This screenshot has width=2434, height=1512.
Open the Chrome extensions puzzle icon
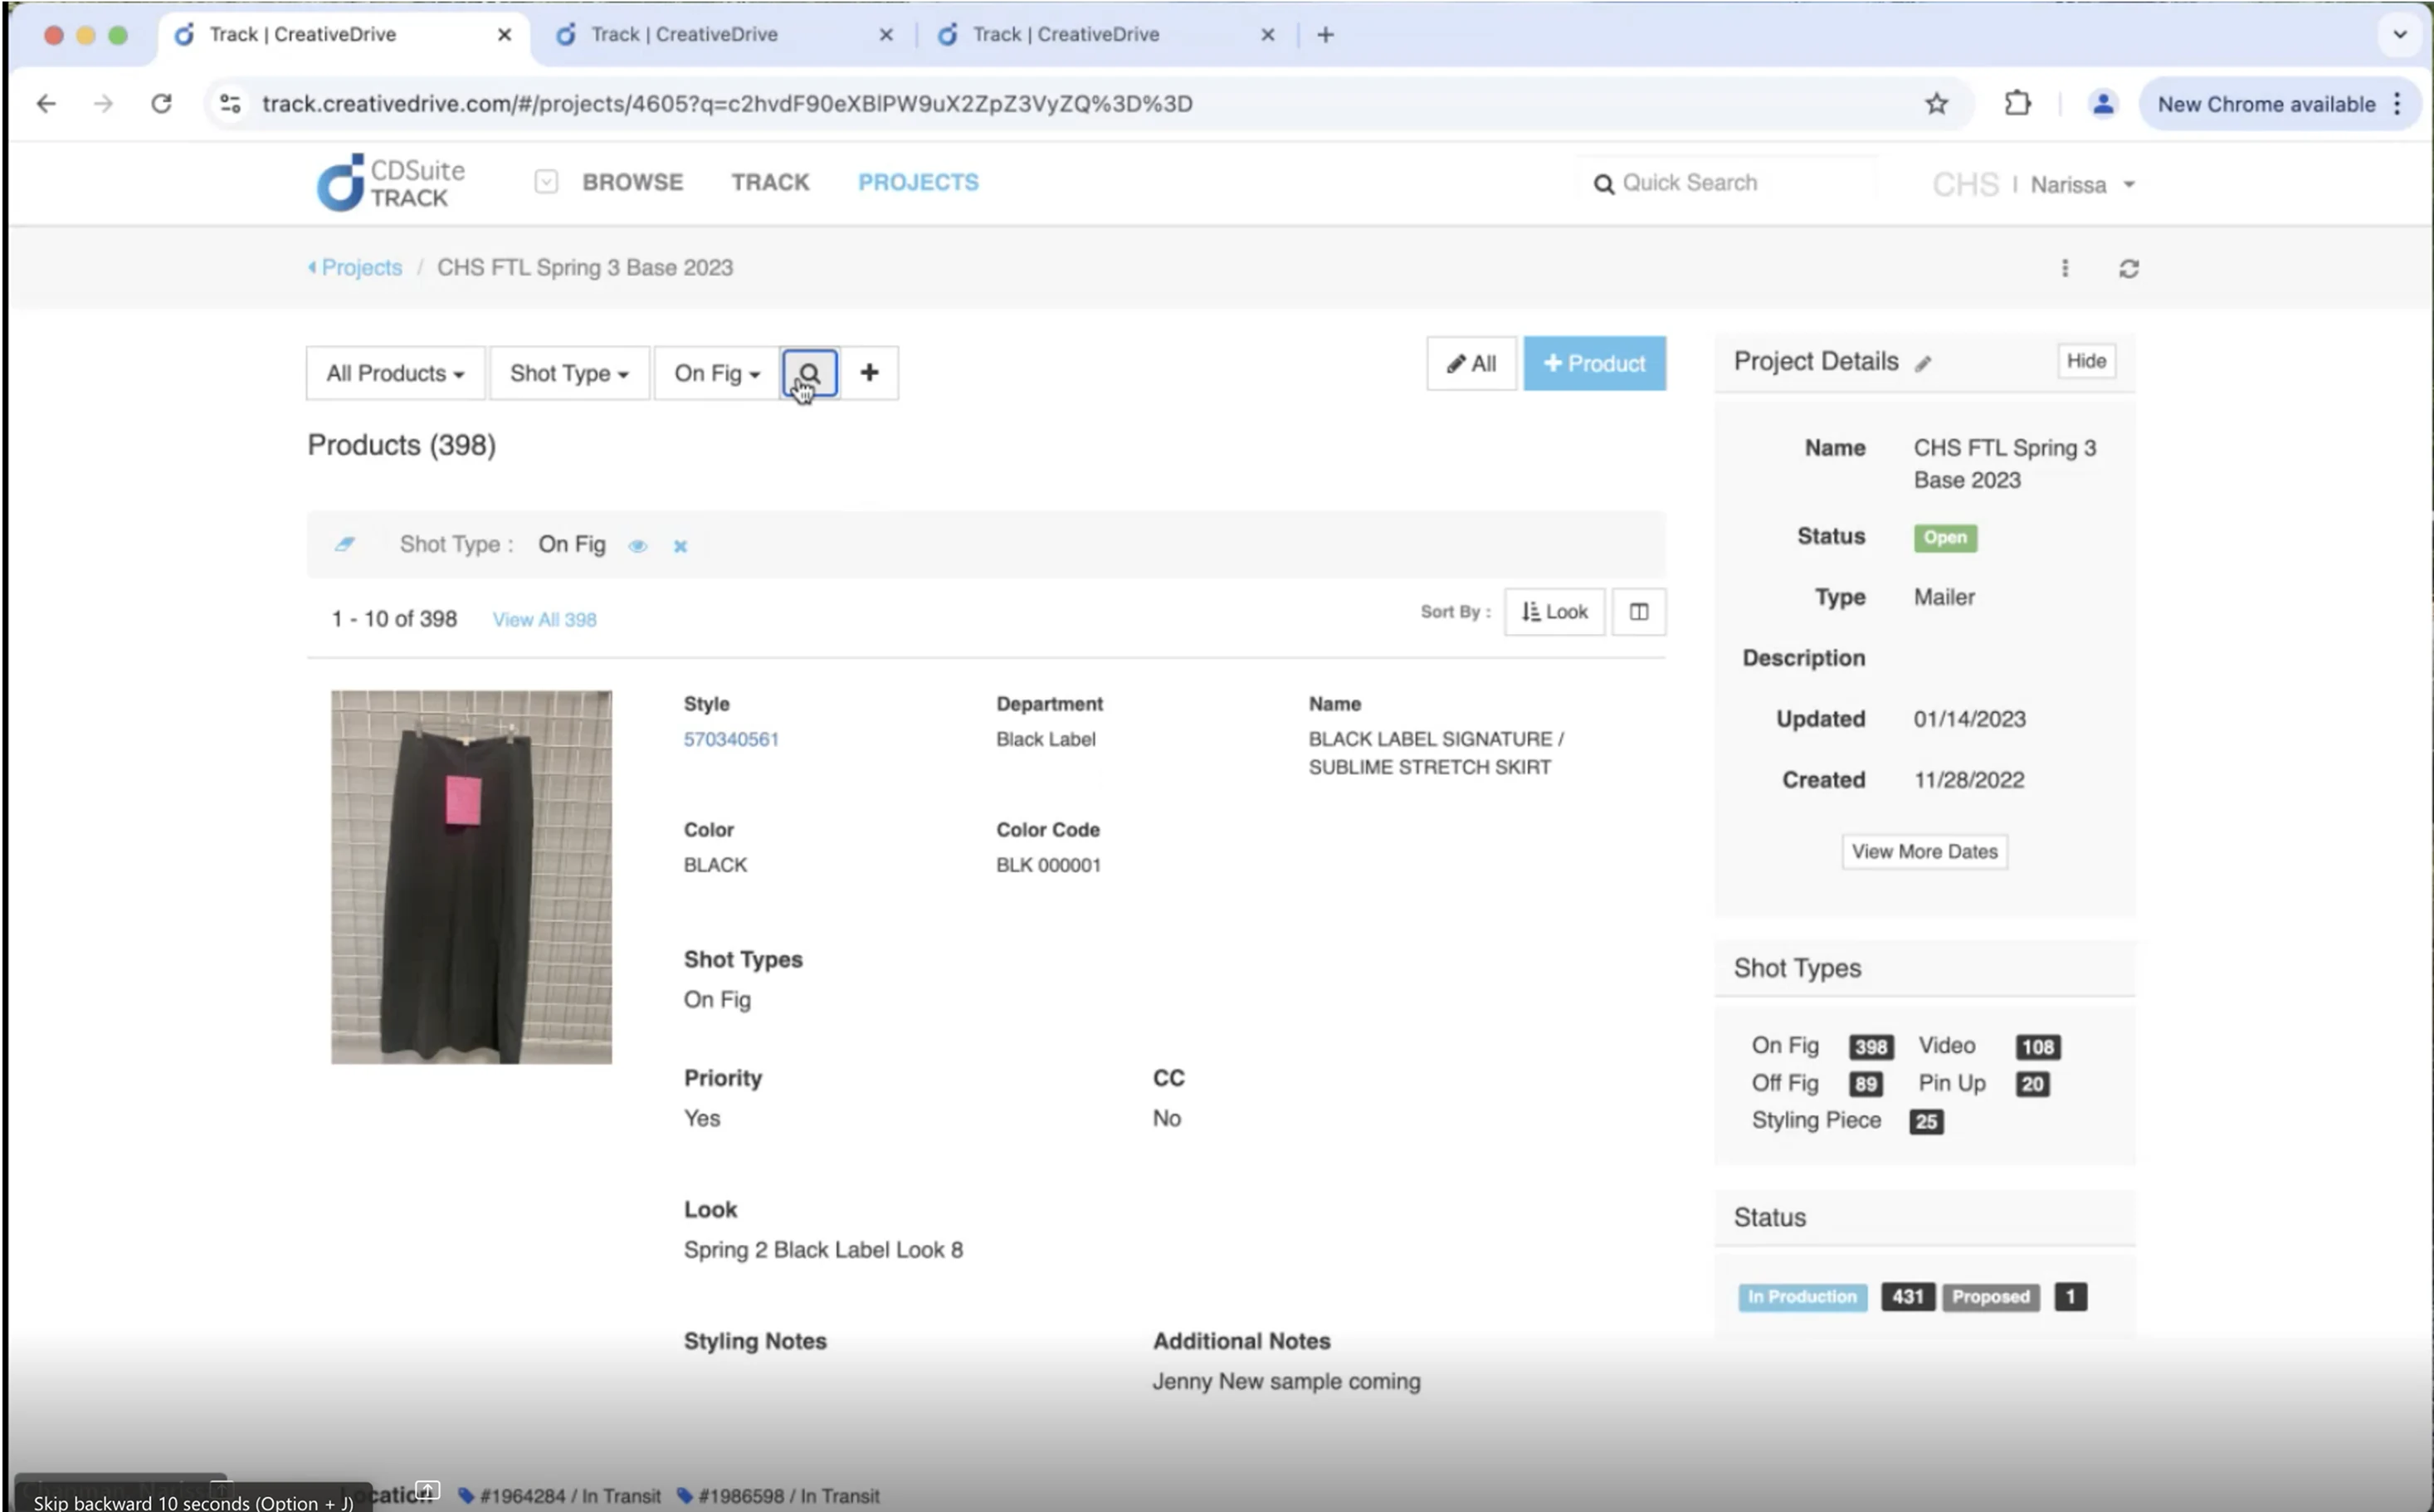[2017, 103]
